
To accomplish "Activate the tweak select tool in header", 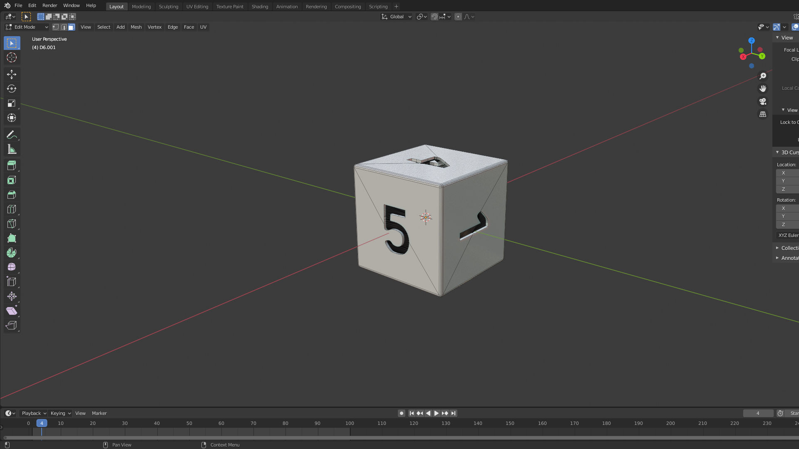I will 26,17.
